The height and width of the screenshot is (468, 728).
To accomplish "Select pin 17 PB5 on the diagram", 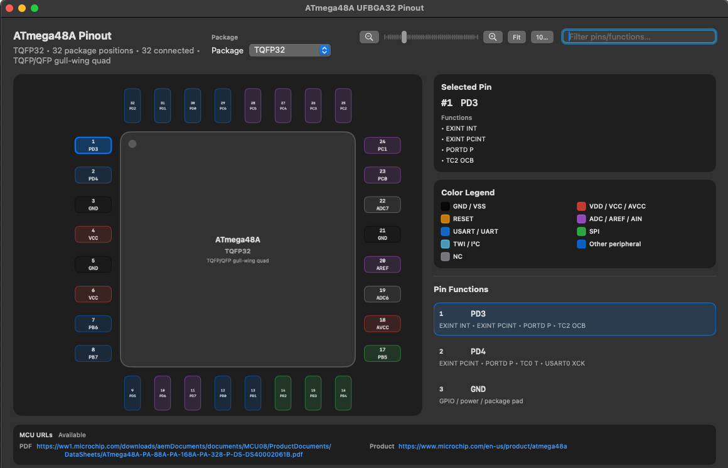I will [x=383, y=354].
